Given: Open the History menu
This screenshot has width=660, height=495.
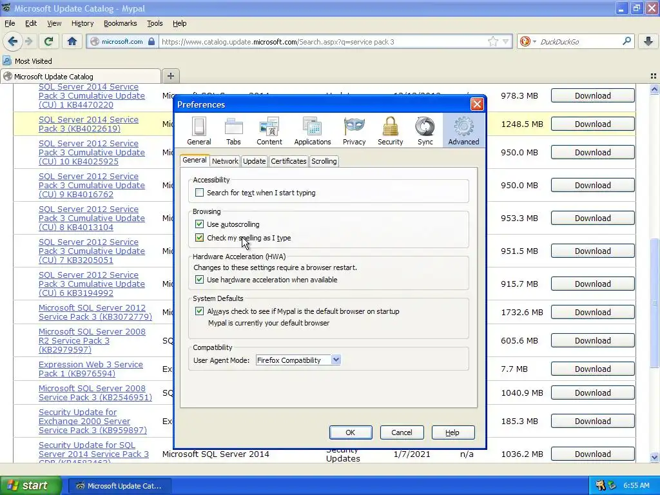Looking at the screenshot, I should 82,23.
